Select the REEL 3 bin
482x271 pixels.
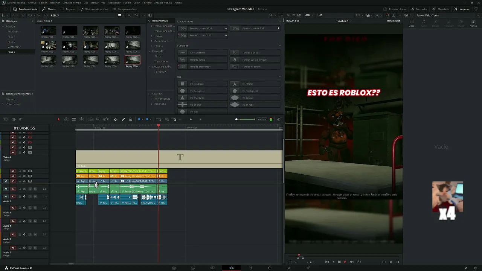[11, 52]
